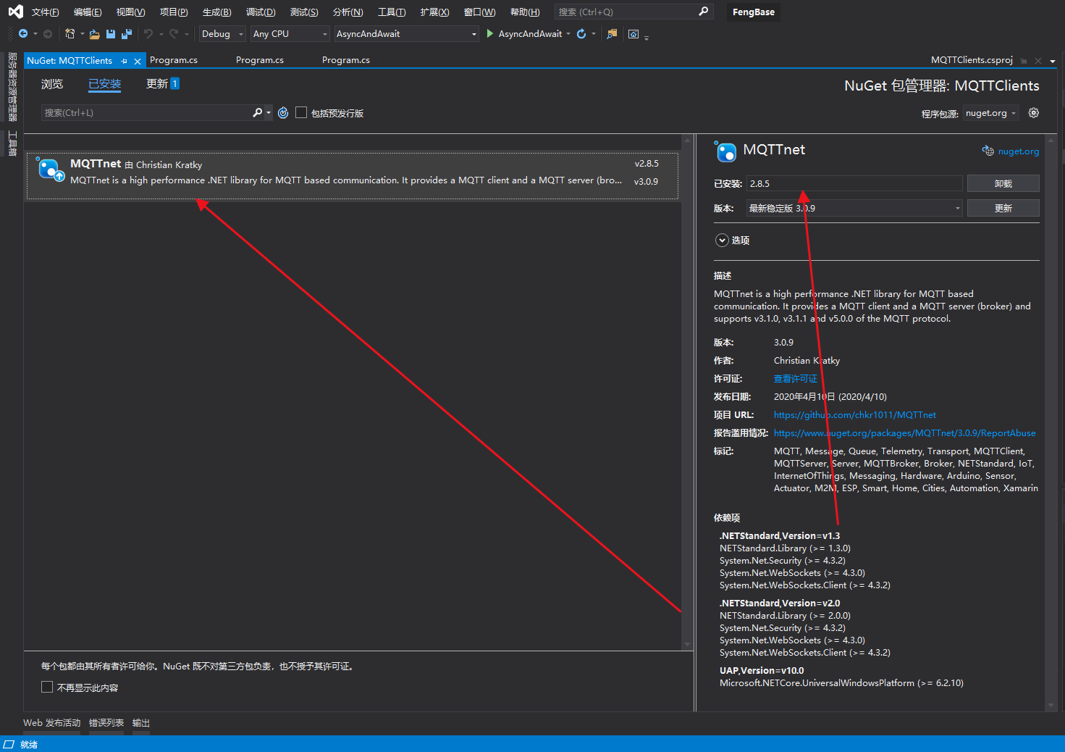The width and height of the screenshot is (1065, 752).
Task: Open the Debug menu
Action: (x=261, y=12)
